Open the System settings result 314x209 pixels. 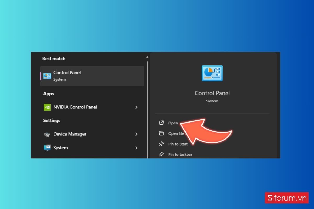click(92, 148)
